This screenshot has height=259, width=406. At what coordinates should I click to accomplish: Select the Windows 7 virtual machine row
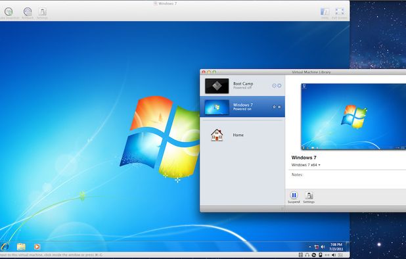point(242,106)
